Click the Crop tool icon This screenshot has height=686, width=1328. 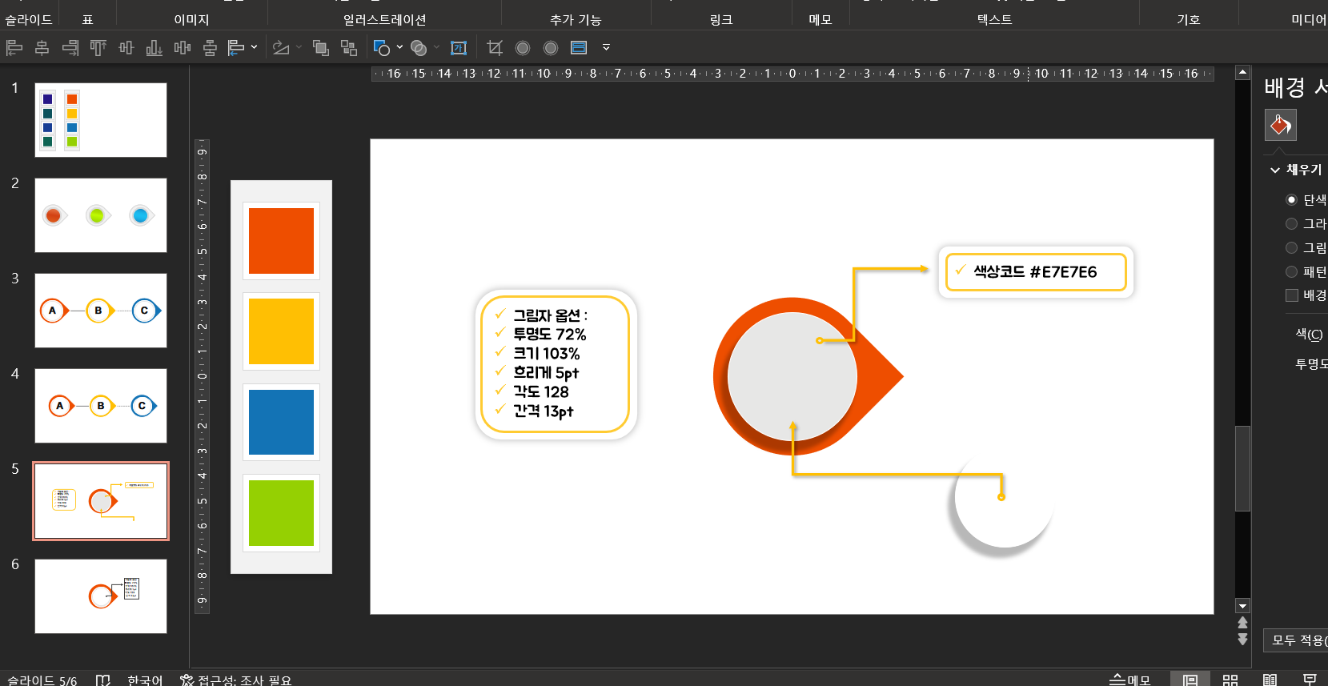pos(495,48)
